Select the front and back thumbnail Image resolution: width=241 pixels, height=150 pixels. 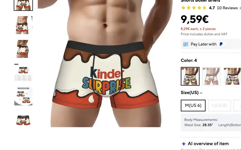point(23,96)
